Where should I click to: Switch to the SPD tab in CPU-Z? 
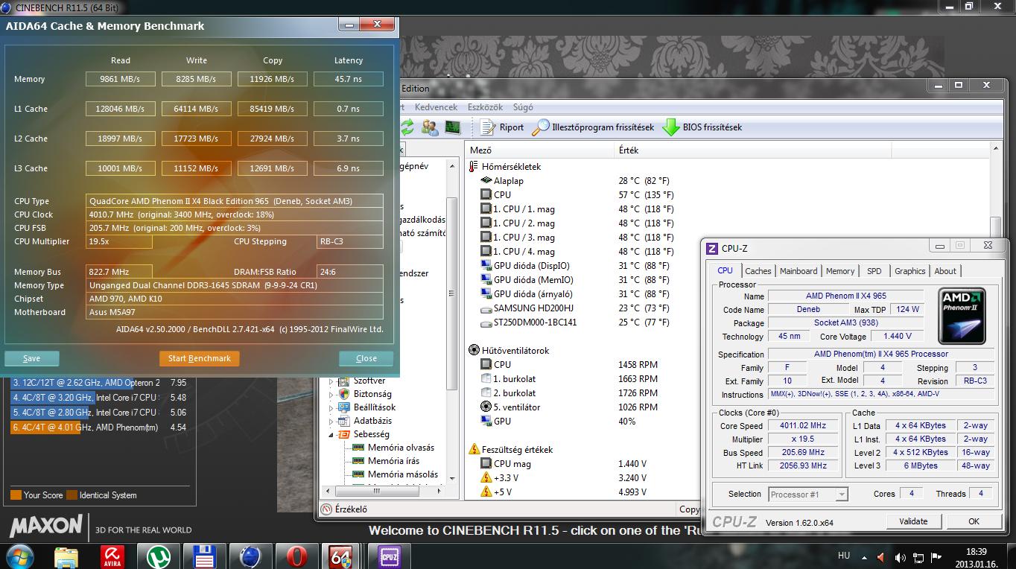874,271
